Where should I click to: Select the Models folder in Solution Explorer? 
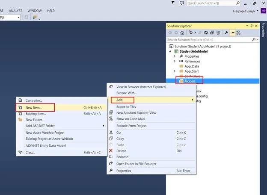[213, 81]
